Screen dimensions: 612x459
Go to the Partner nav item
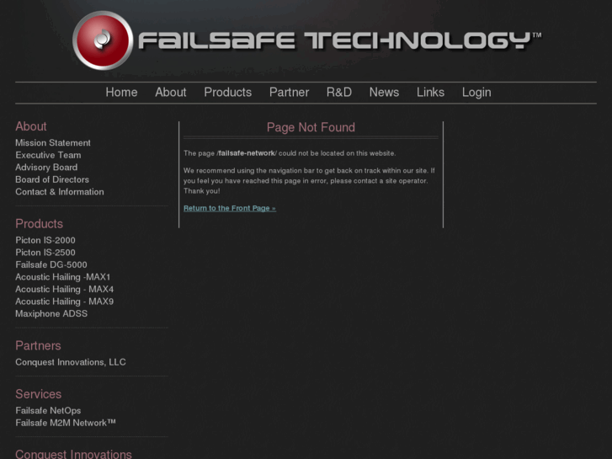290,92
